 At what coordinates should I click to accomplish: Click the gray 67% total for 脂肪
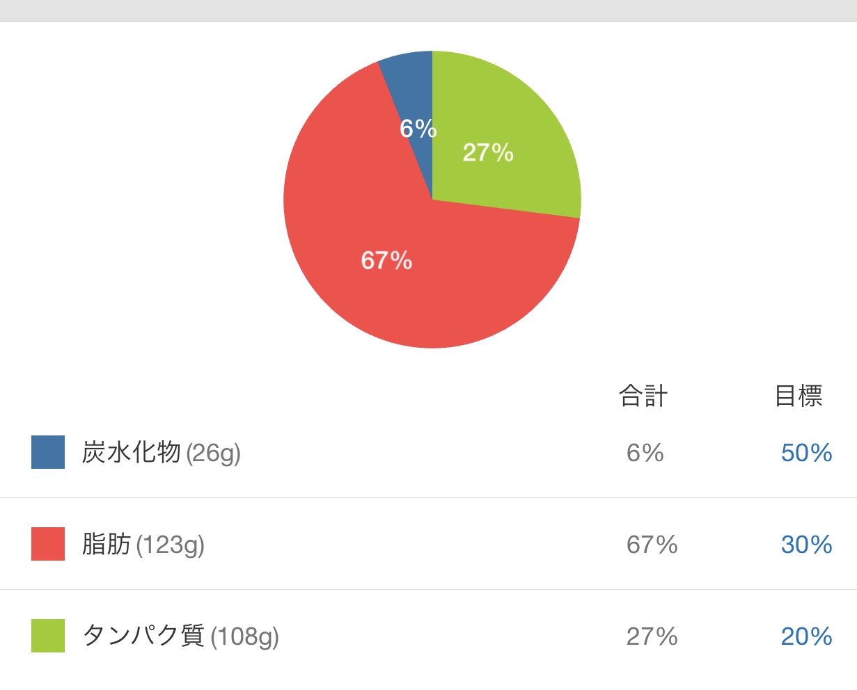pos(652,545)
